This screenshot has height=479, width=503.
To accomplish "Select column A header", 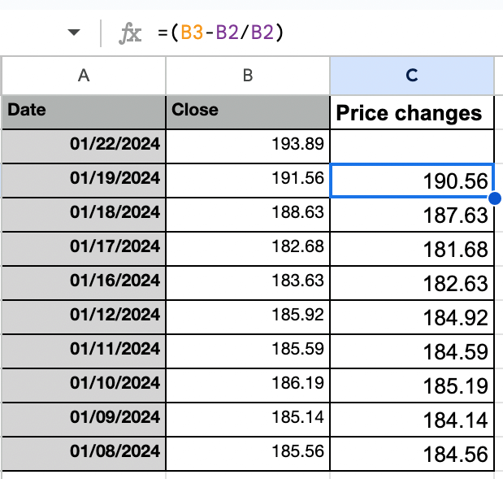I will coord(84,76).
